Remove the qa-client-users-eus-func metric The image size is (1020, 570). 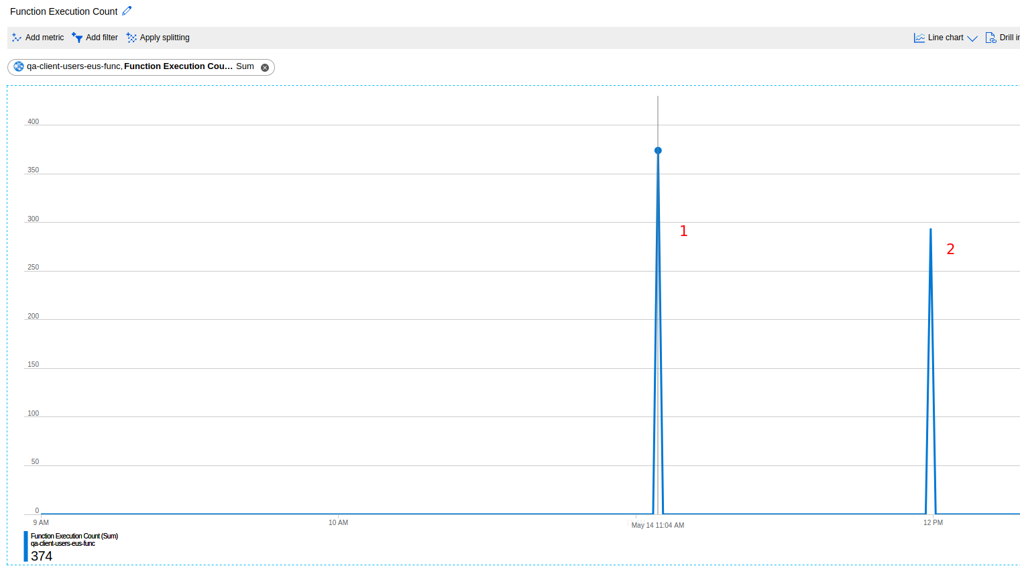point(265,67)
